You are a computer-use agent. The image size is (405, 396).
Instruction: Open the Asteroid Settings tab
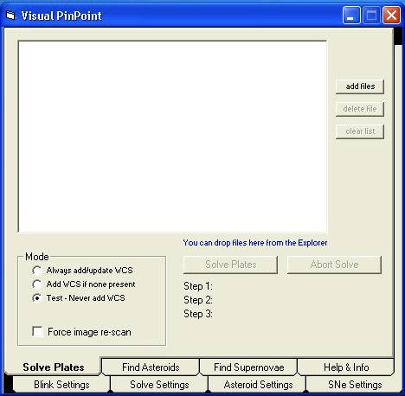coord(258,385)
